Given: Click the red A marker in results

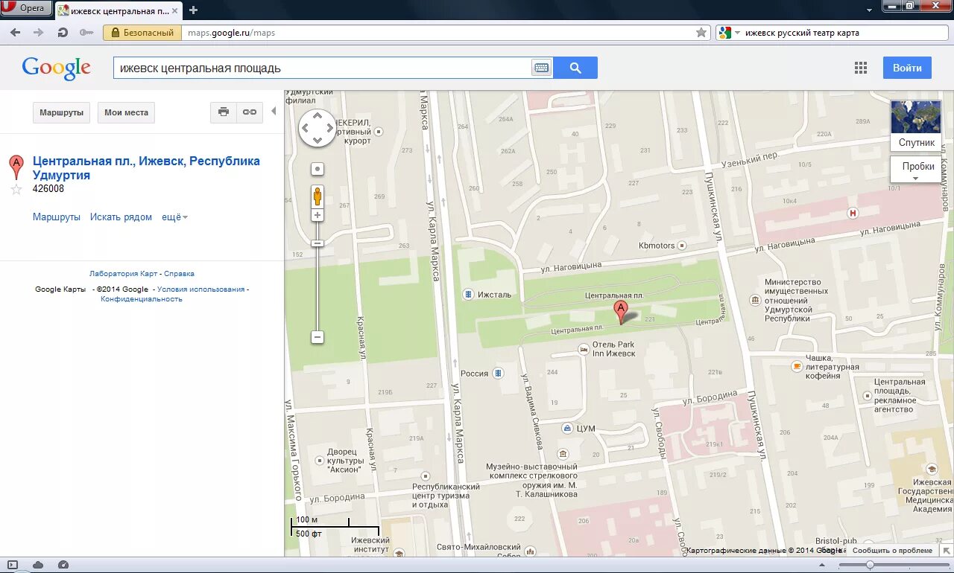Looking at the screenshot, I should 16,167.
